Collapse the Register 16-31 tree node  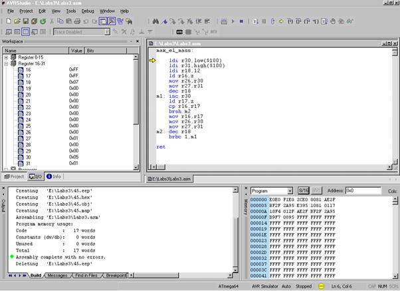(x=6, y=63)
